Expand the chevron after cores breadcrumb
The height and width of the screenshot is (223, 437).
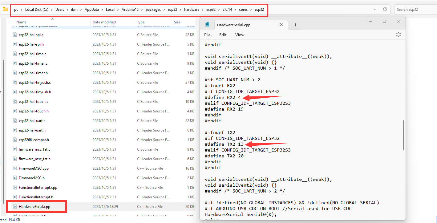click(x=251, y=10)
